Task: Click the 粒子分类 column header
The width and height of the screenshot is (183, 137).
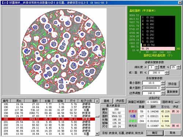Action: 86,101
